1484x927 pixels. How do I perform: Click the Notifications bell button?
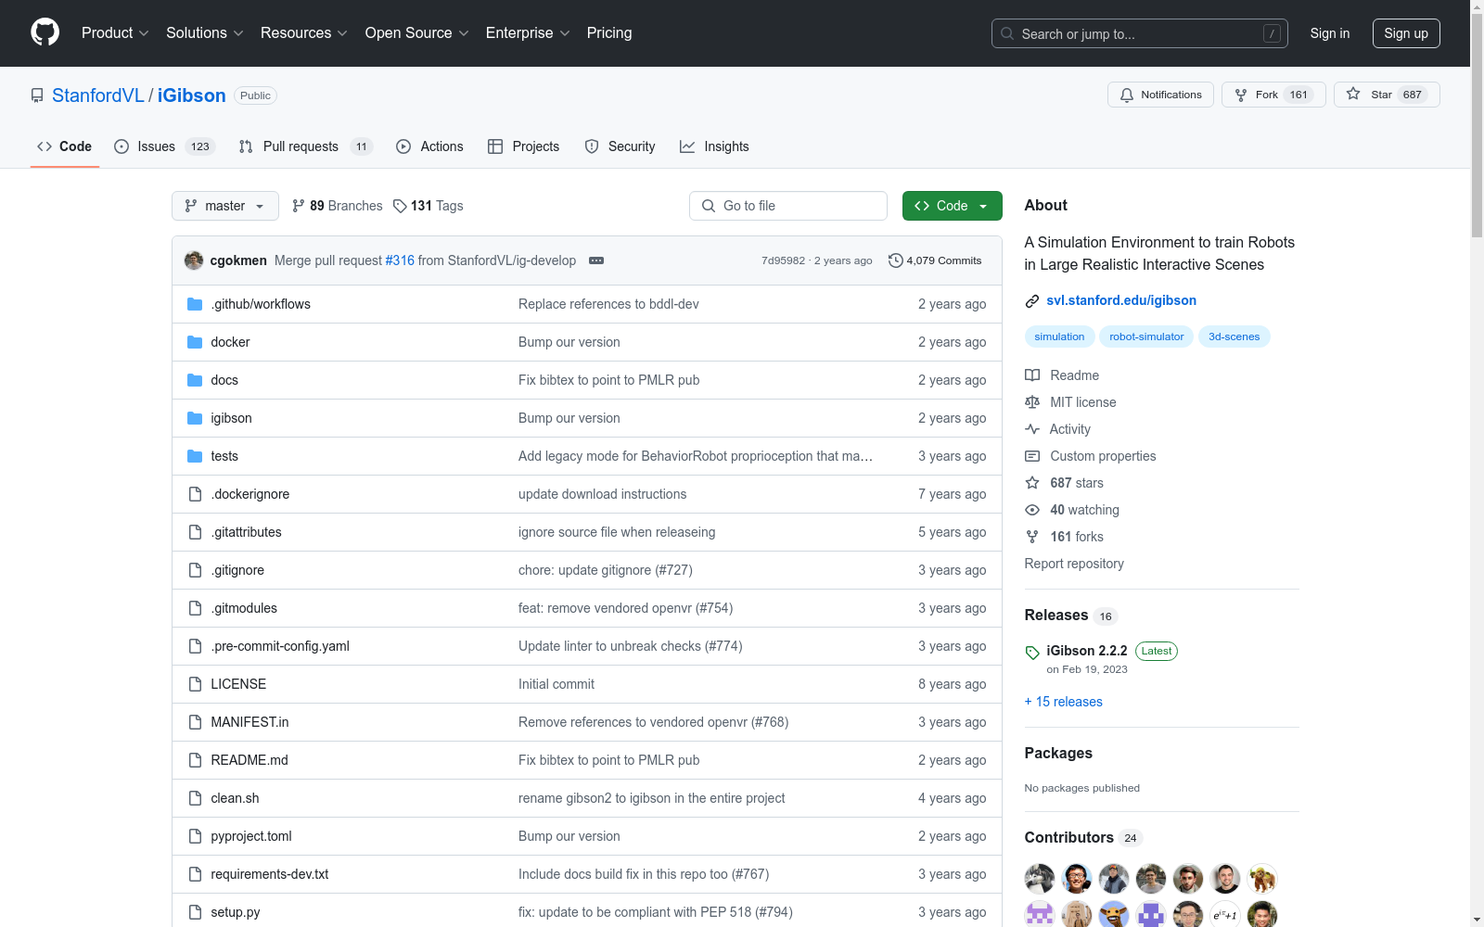1160,95
